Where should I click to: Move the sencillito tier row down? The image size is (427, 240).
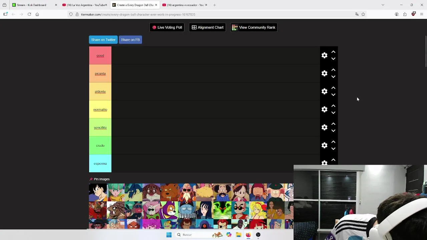tap(333, 131)
